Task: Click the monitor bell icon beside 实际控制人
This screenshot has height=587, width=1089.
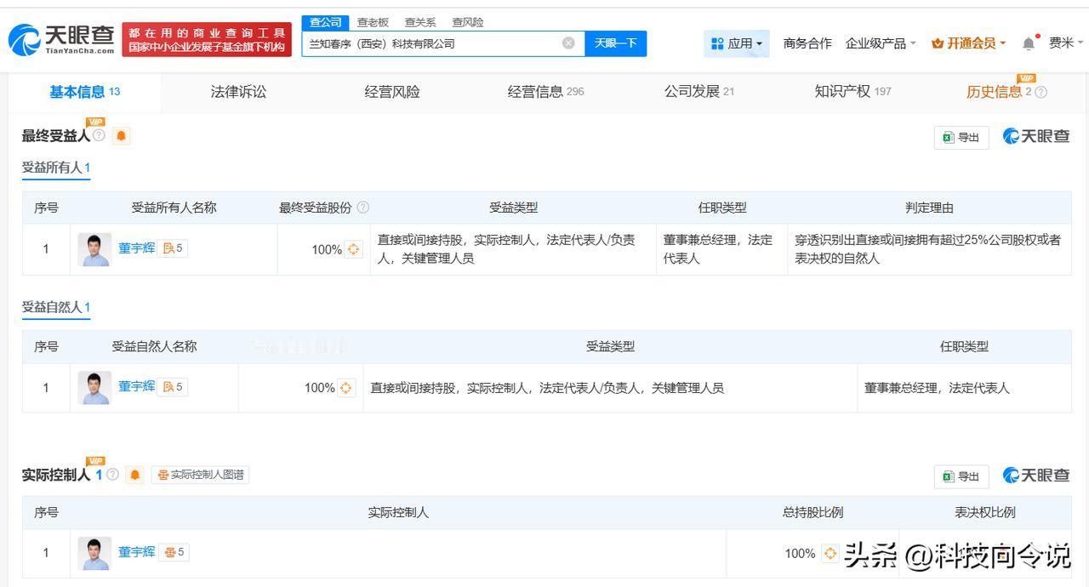Action: 134,475
